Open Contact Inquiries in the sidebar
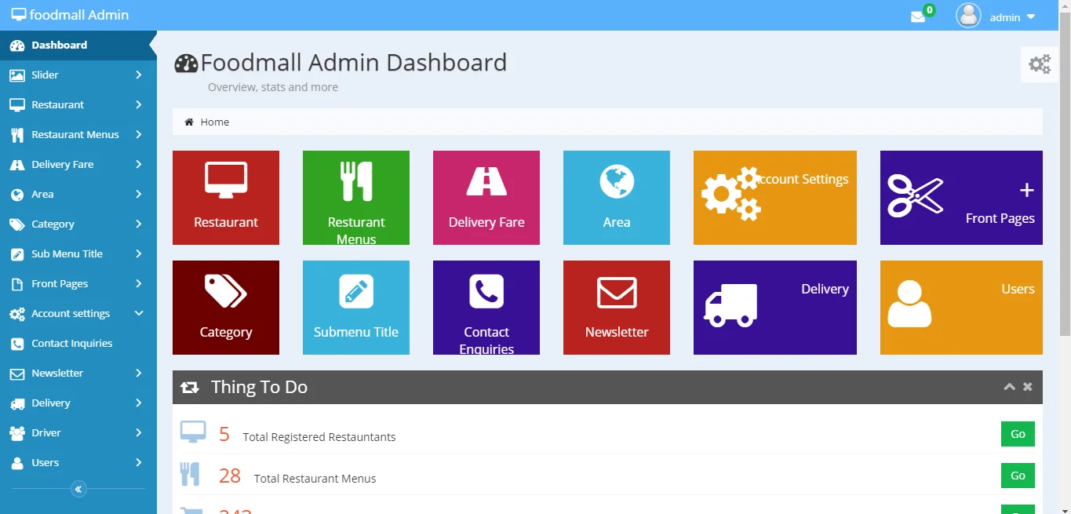The height and width of the screenshot is (514, 1071). (x=78, y=343)
